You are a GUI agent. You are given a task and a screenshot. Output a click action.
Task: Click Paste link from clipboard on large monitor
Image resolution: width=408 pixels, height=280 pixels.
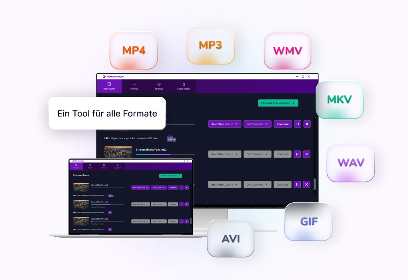coord(278,103)
